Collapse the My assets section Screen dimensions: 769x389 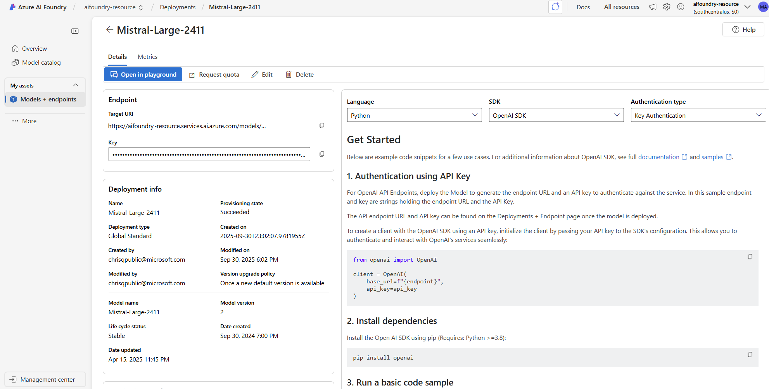76,85
